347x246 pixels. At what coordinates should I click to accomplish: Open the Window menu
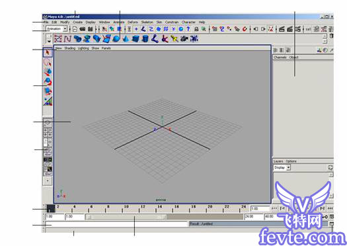click(x=104, y=22)
